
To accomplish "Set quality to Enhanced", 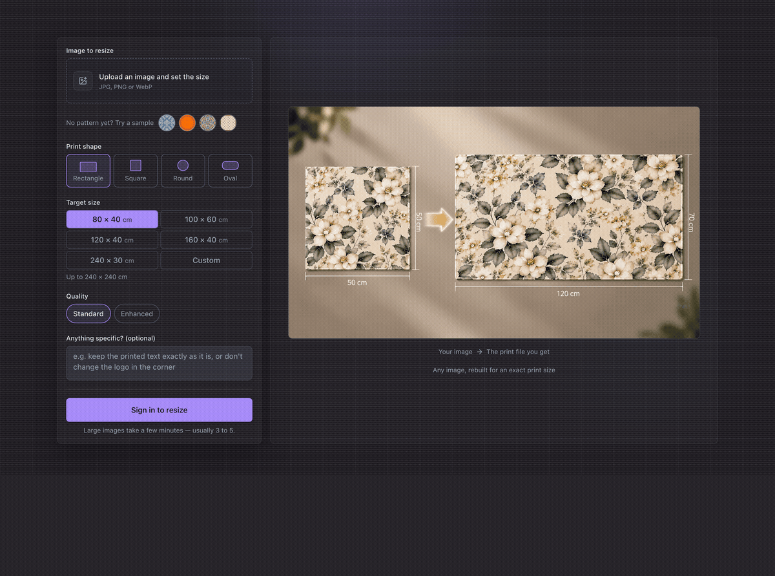I will tap(137, 314).
